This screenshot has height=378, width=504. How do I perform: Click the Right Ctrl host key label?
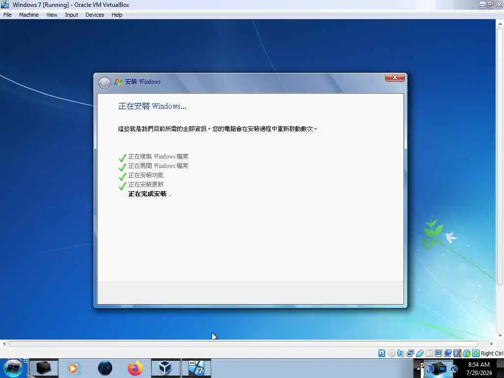coord(492,353)
